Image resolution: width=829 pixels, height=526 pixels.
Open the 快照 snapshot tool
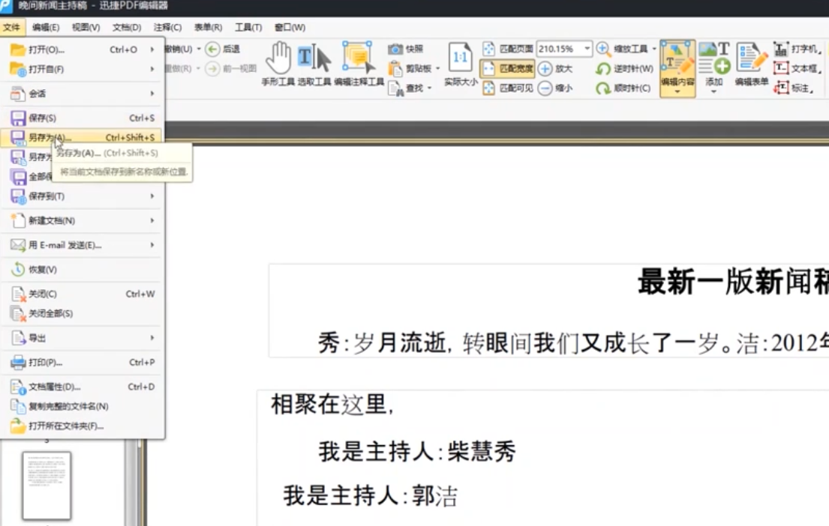point(404,48)
